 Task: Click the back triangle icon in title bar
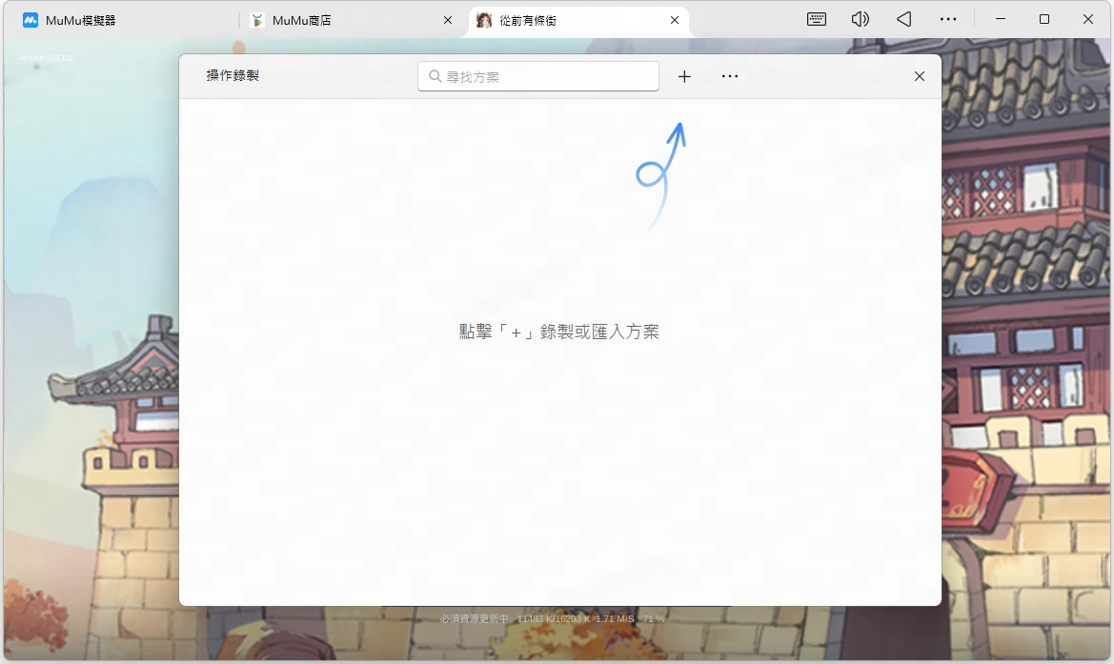point(903,19)
